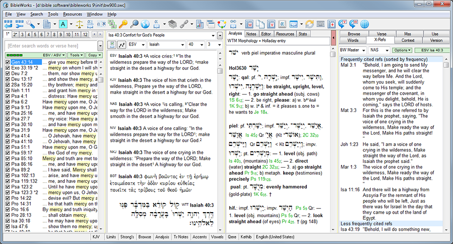Click the blue wireframe globe icon

pos(364,24)
